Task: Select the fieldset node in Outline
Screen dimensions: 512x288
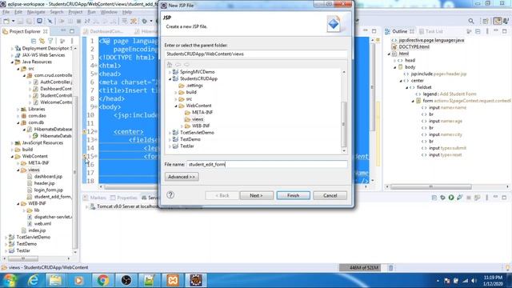Action: [424, 87]
